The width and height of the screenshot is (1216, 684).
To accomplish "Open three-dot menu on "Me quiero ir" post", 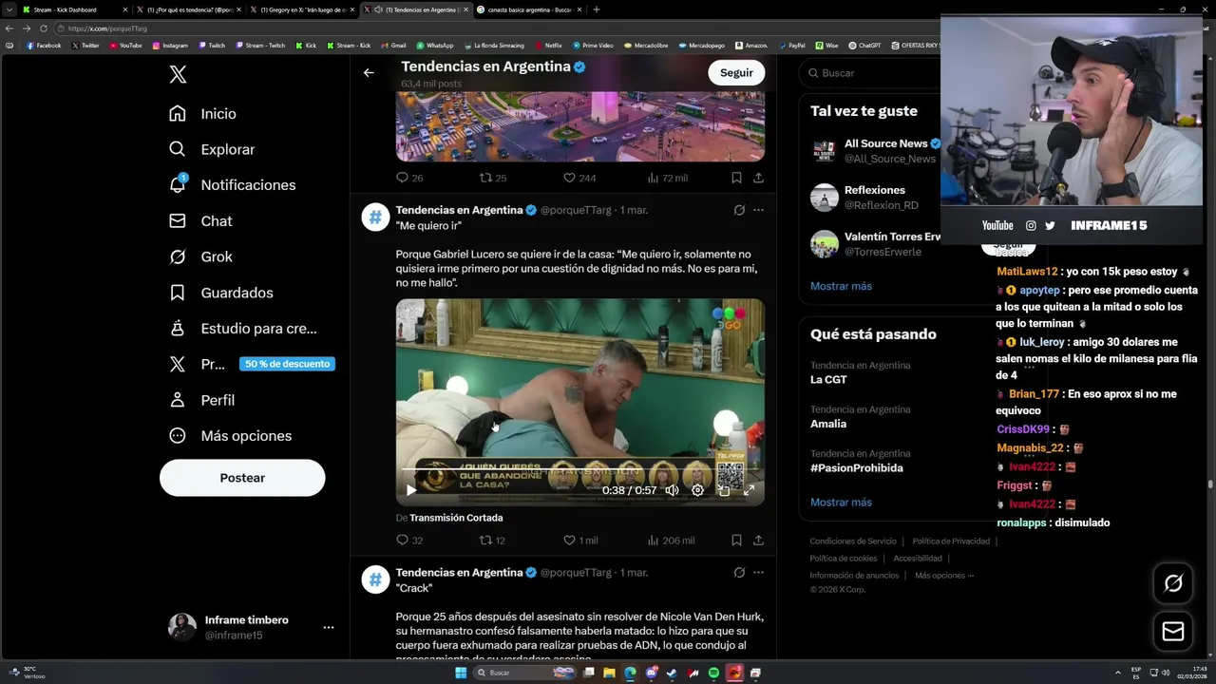I will point(758,210).
